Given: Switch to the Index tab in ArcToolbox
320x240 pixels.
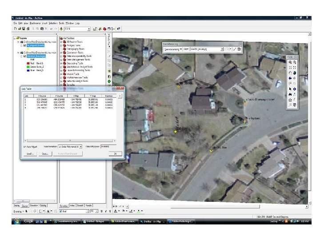Looking at the screenshot, I should click(x=72, y=205).
